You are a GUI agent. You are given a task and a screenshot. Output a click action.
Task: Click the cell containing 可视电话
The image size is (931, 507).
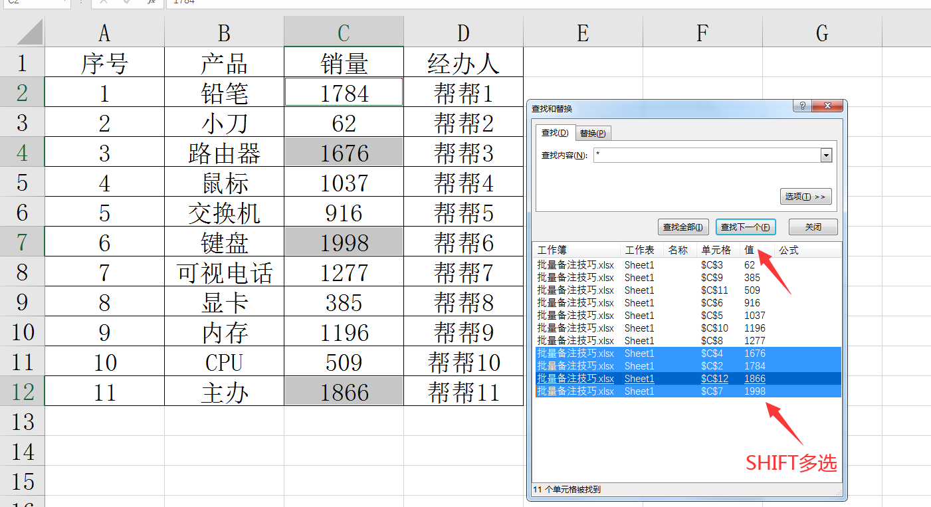click(224, 271)
